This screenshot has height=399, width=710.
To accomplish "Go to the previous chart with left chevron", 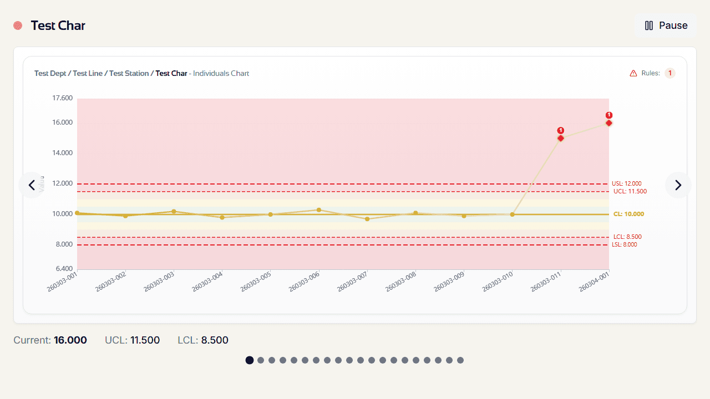I will (x=32, y=185).
